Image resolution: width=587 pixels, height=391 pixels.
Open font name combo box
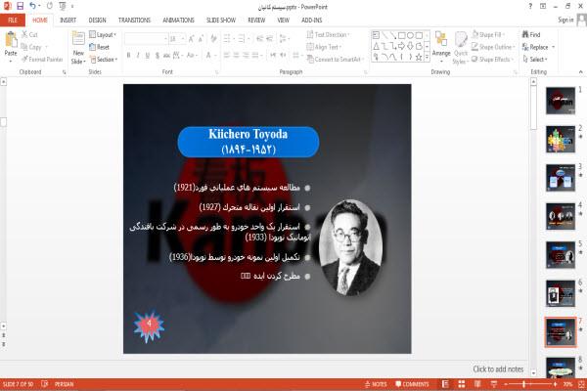click(x=146, y=38)
